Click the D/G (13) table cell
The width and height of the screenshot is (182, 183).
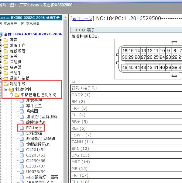126,155
